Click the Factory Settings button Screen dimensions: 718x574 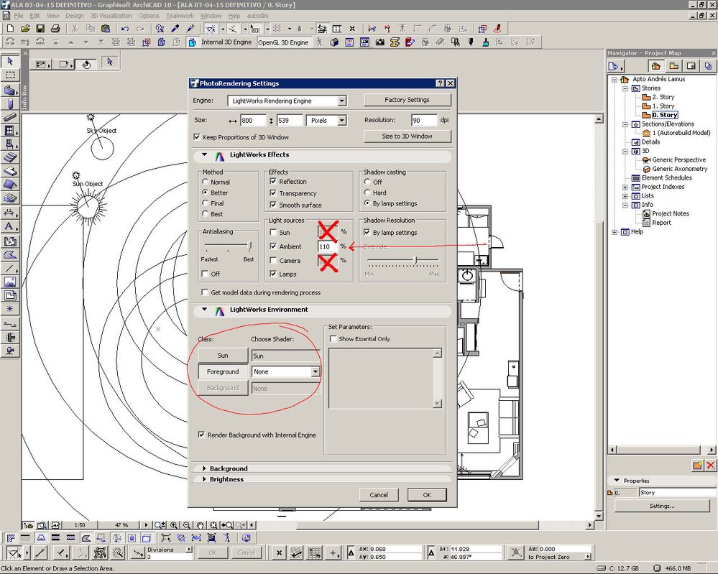pyautogui.click(x=408, y=100)
